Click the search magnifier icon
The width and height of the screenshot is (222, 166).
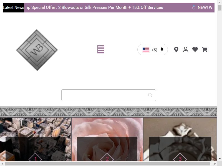click(150, 95)
